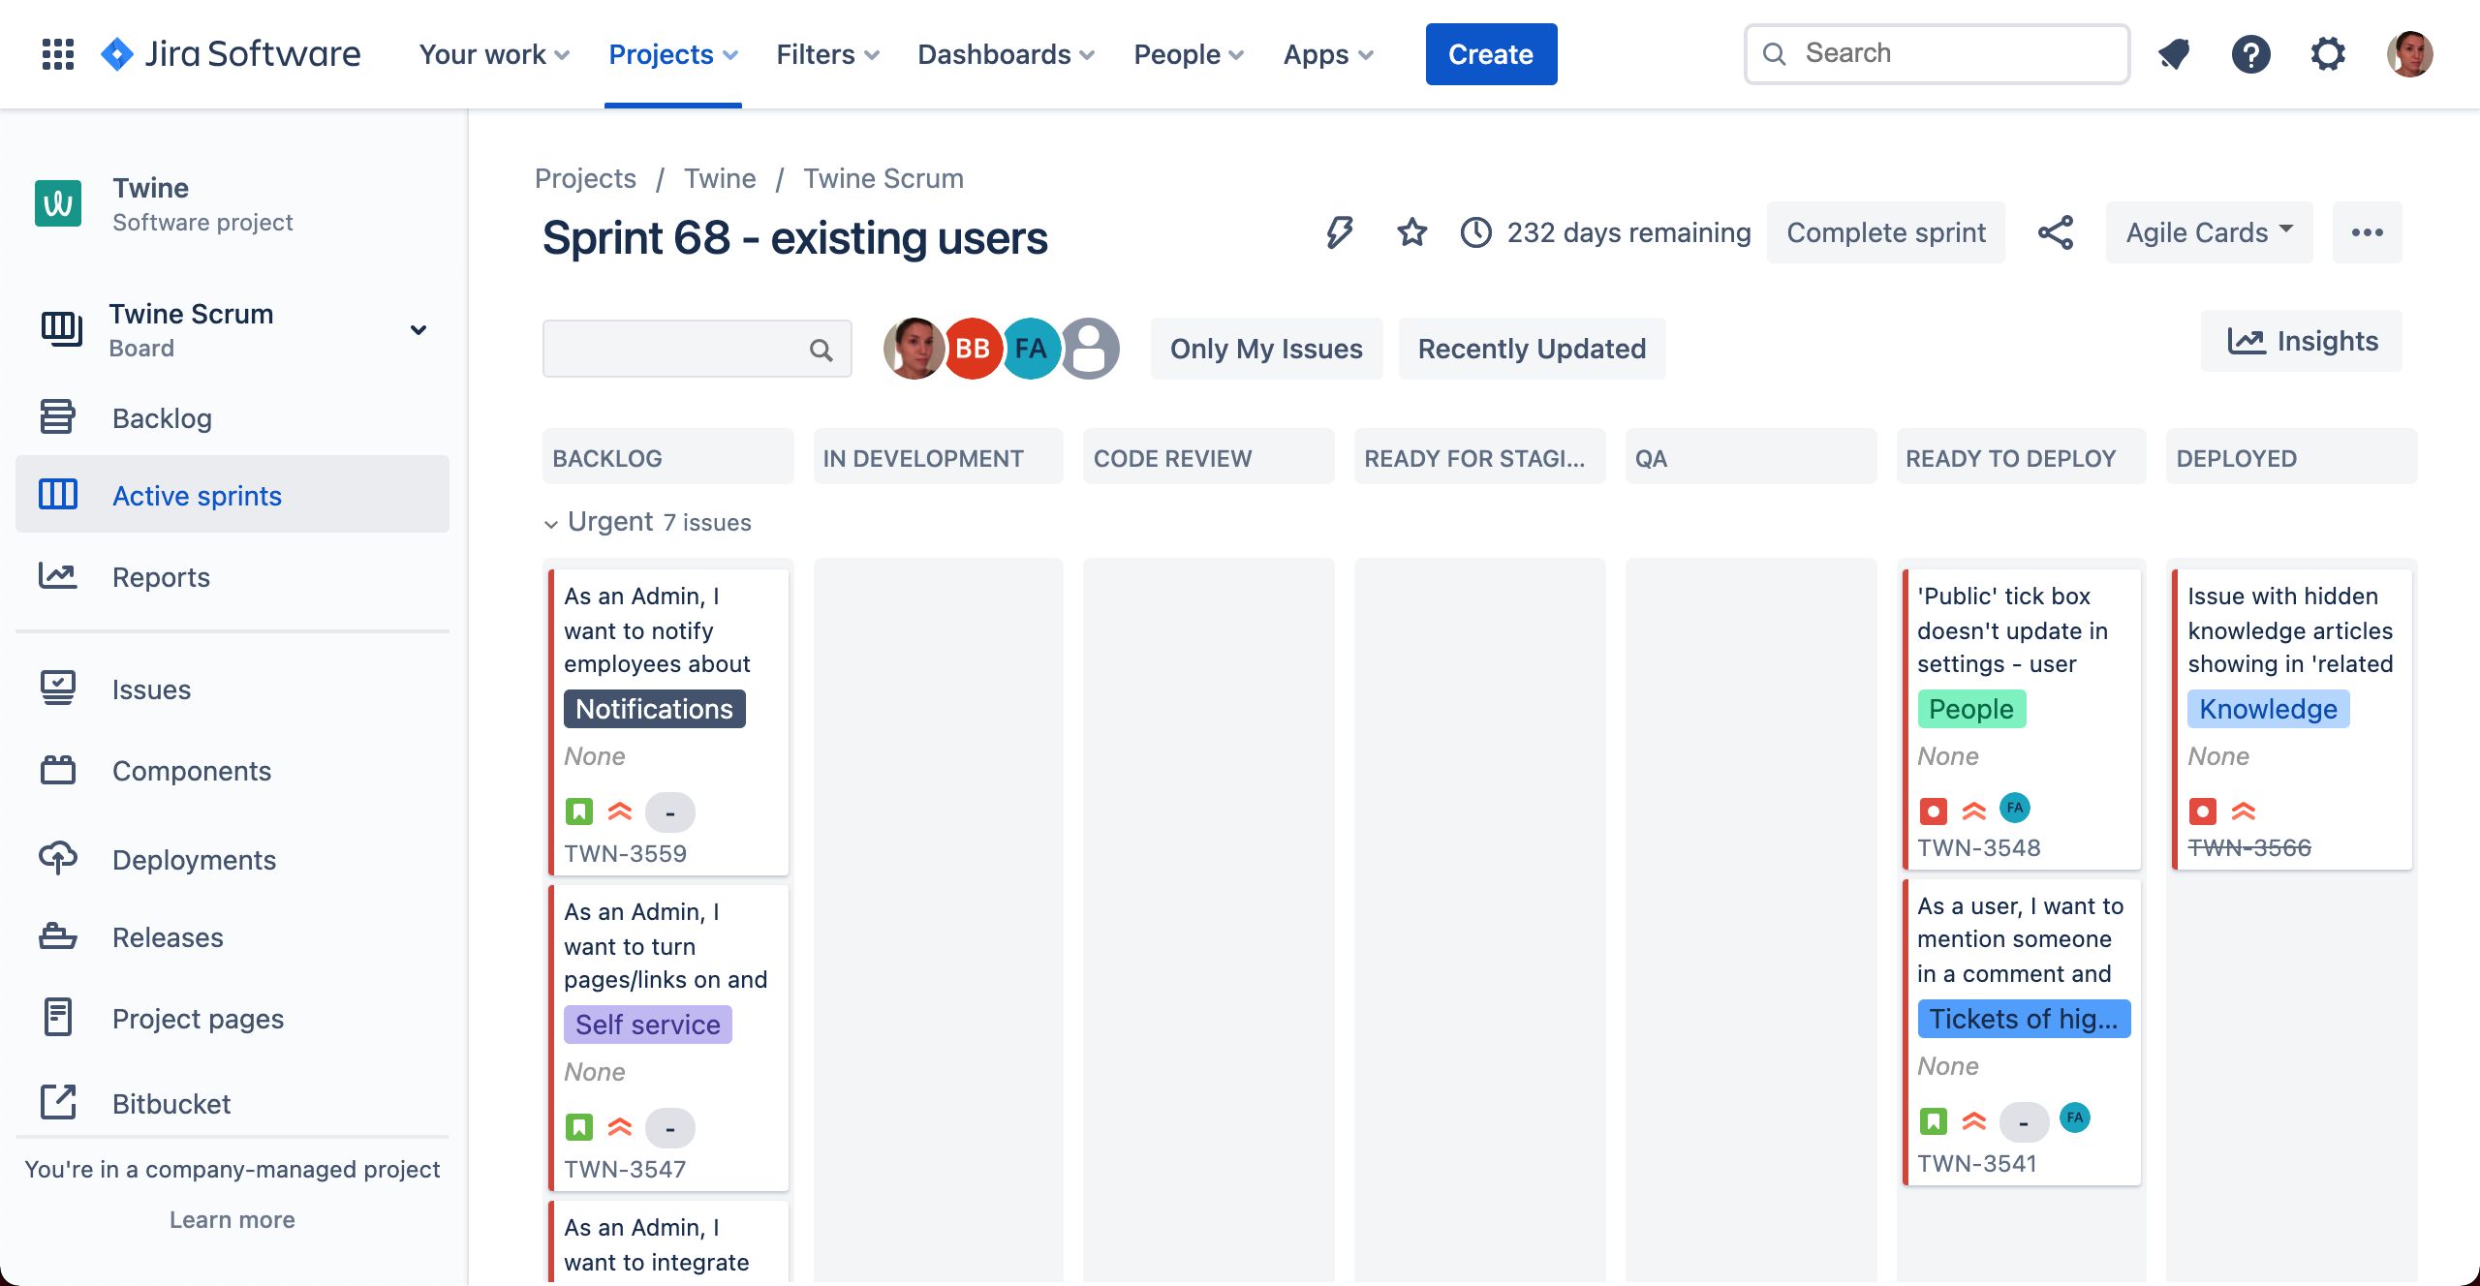Click the star/favorite sprint icon
Image resolution: width=2480 pixels, height=1286 pixels.
(x=1409, y=231)
